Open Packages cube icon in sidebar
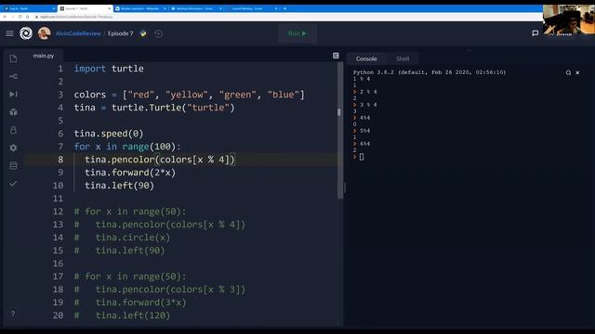The width and height of the screenshot is (595, 334). click(13, 112)
